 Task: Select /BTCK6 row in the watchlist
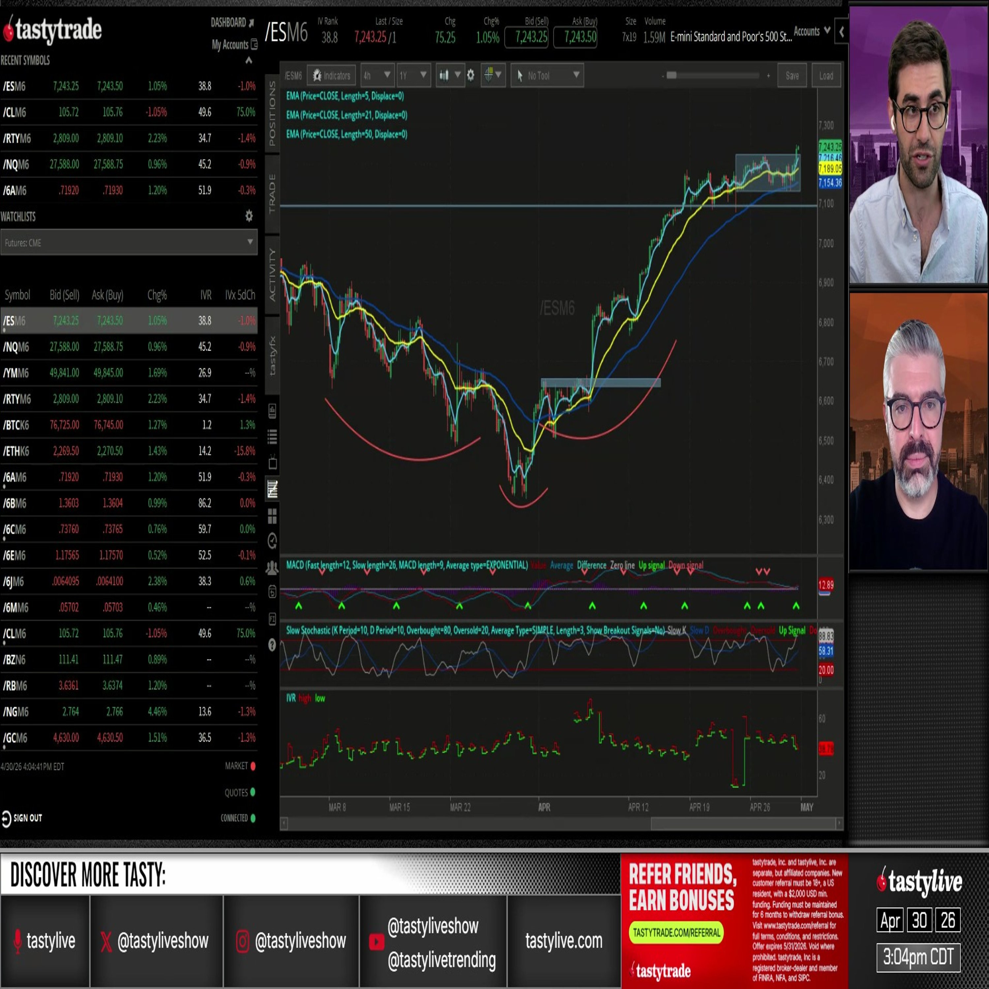point(129,425)
